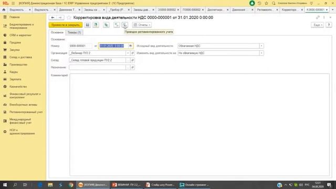The width and height of the screenshot is (336, 189).
Task: Click the yellow 'Провести и закрыть' button
Action: 65,25
